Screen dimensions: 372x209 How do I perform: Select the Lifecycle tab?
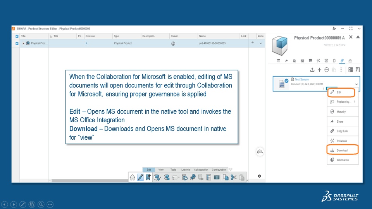tap(186, 170)
